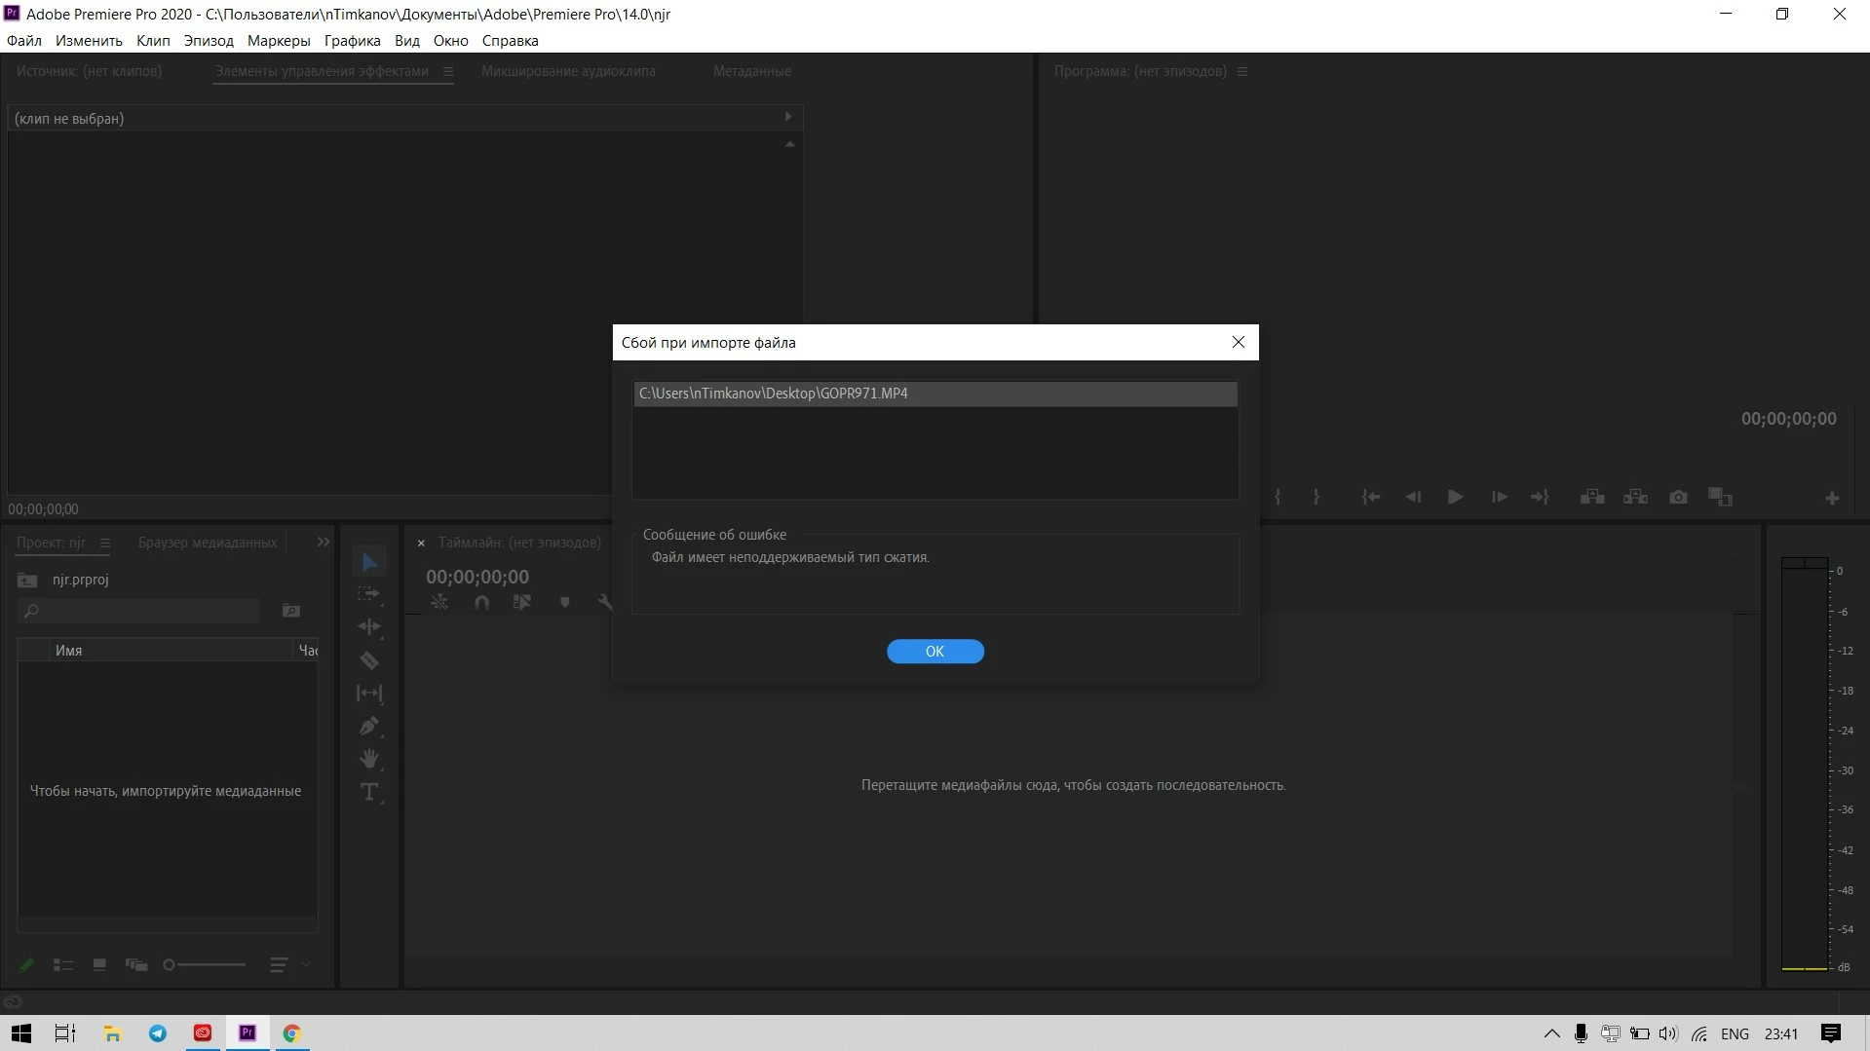Switch the project panel to list view
This screenshot has width=1870, height=1051.
pyautogui.click(x=63, y=964)
